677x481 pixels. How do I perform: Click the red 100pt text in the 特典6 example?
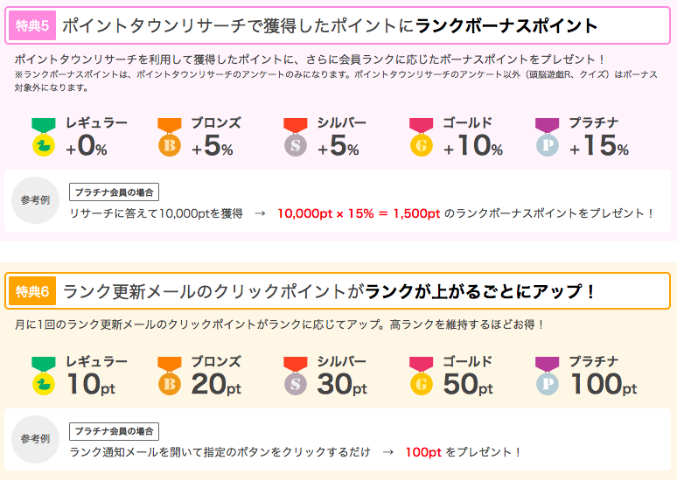click(423, 452)
